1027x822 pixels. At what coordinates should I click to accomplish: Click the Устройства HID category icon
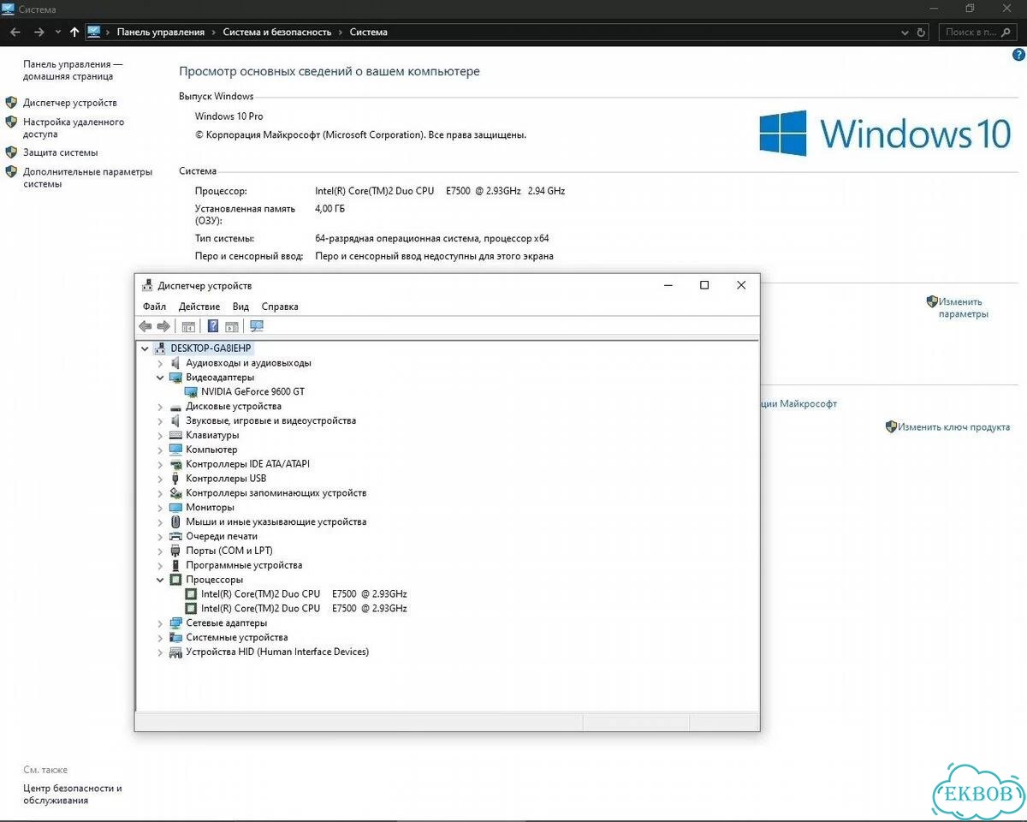pos(175,652)
